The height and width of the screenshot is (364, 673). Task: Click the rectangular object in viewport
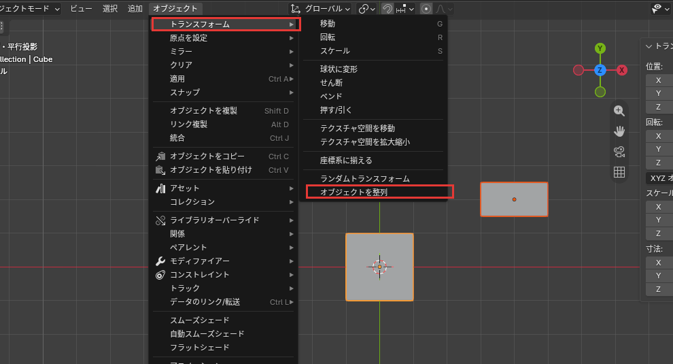(514, 199)
